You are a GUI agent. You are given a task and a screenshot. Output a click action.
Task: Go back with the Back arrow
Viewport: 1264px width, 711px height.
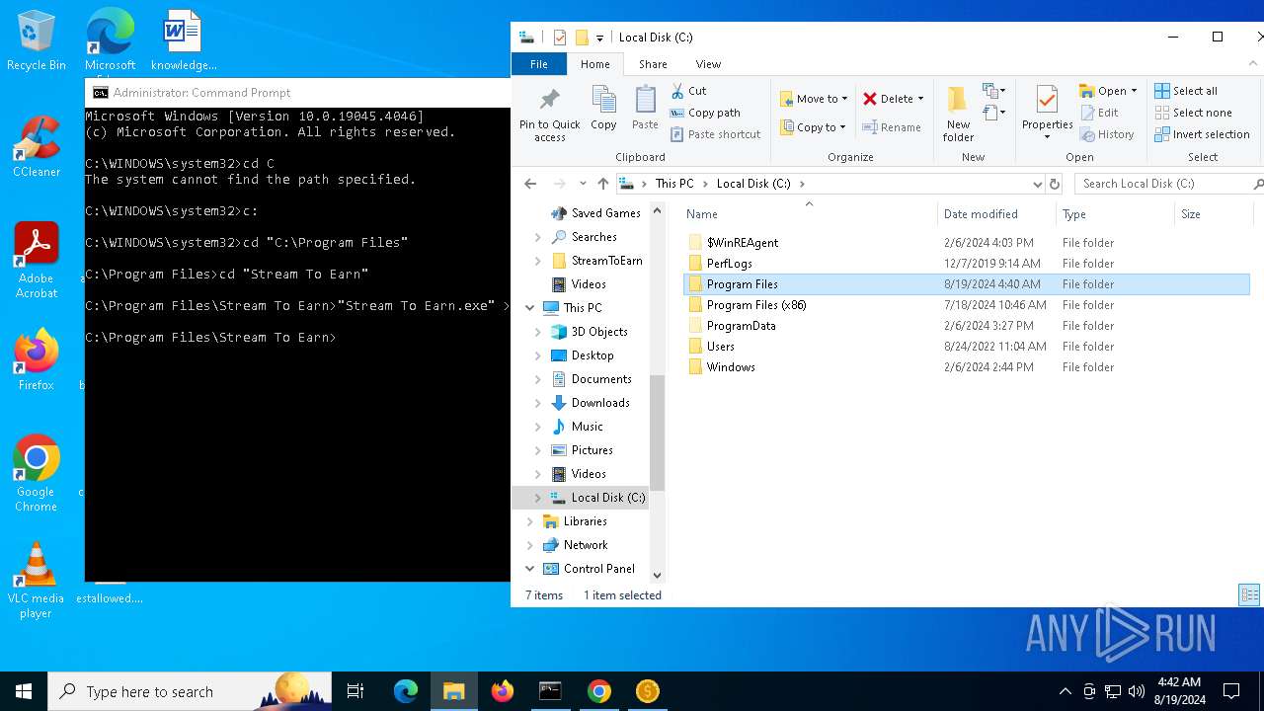[x=530, y=184]
